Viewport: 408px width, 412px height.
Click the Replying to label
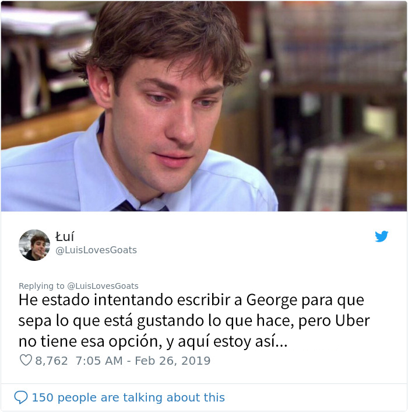point(41,286)
